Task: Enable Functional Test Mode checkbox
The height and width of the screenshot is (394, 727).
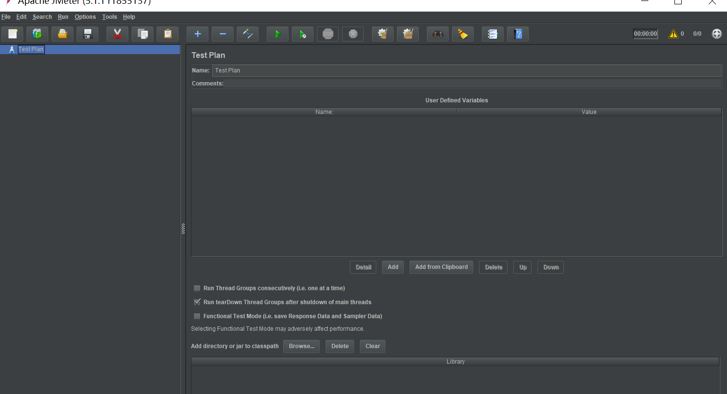Action: (x=197, y=316)
